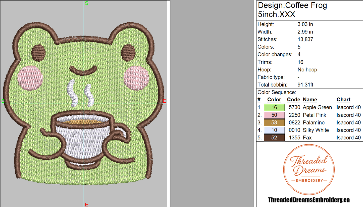Image resolution: width=363 pixels, height=207 pixels.
Task: Click the Apple Green color swatch 16
Action: pyautogui.click(x=274, y=107)
